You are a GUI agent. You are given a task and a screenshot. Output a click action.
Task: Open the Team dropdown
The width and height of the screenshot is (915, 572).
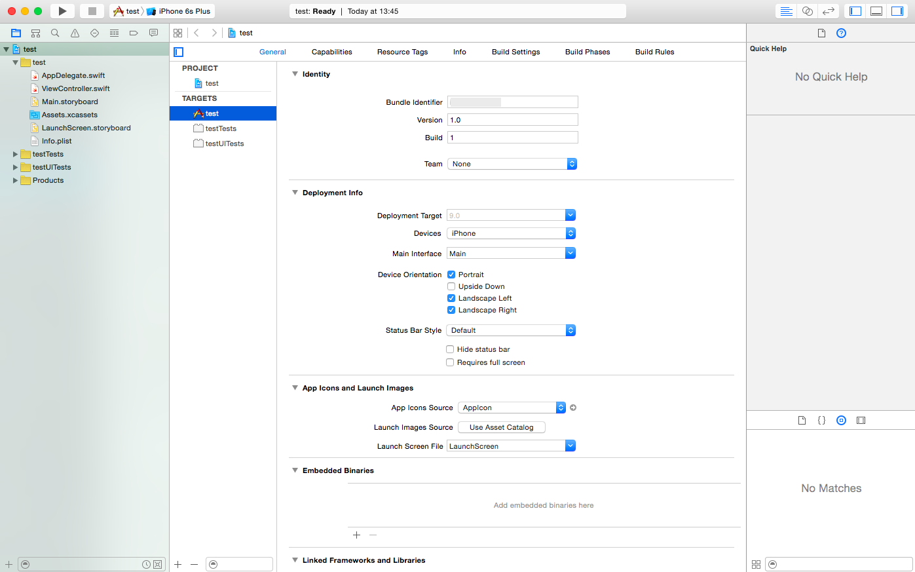click(512, 164)
